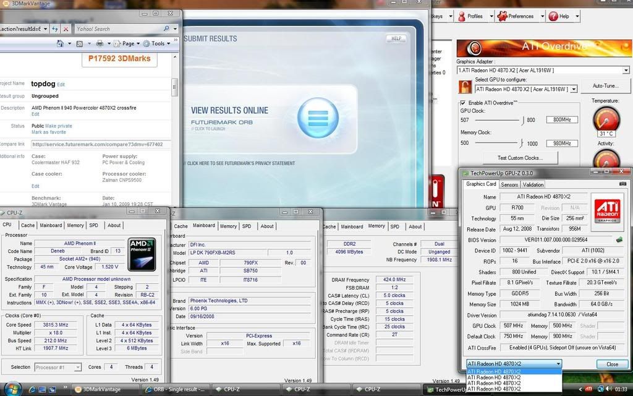Open the Select GPU to configure dropdown
633x396 pixels.
point(574,89)
